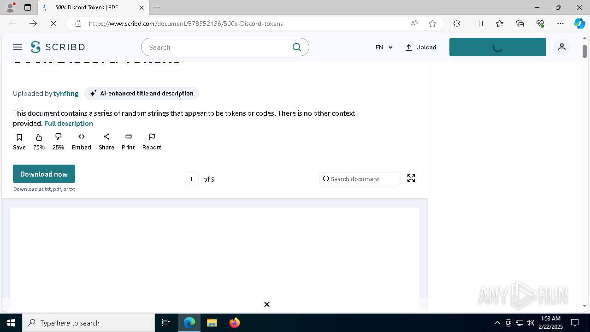Open the Embed code option
The image size is (590, 332).
click(x=82, y=142)
